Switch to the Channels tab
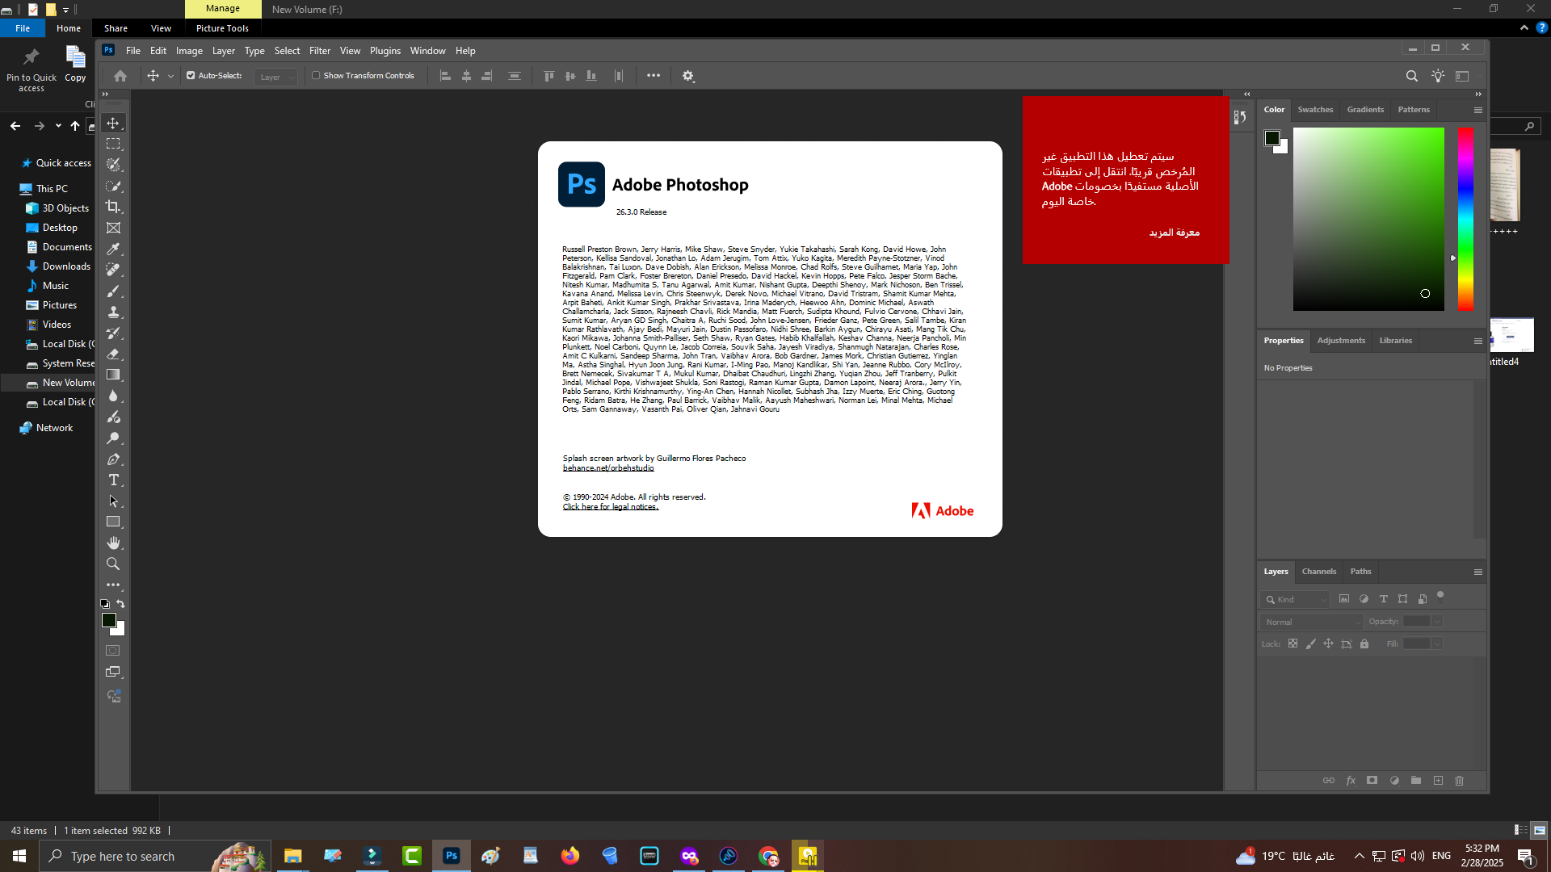 pyautogui.click(x=1318, y=572)
